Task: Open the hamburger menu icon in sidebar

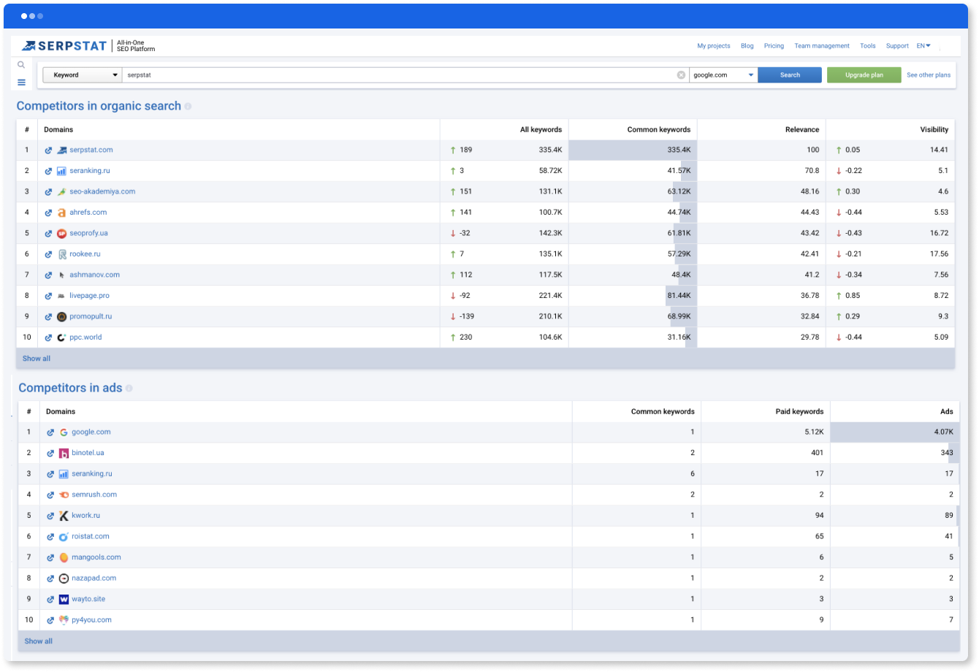Action: point(21,83)
